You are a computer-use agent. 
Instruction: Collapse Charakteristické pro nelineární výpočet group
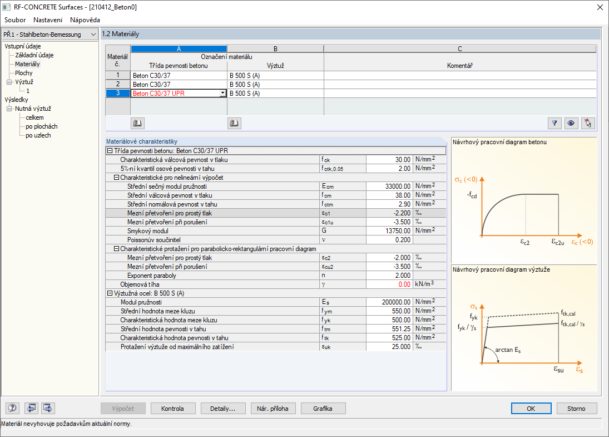point(116,178)
